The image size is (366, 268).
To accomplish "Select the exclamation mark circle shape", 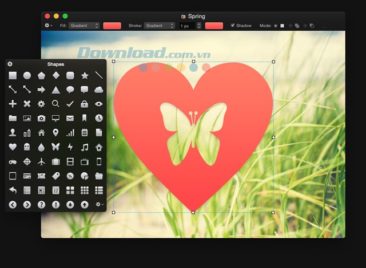I will [56, 205].
